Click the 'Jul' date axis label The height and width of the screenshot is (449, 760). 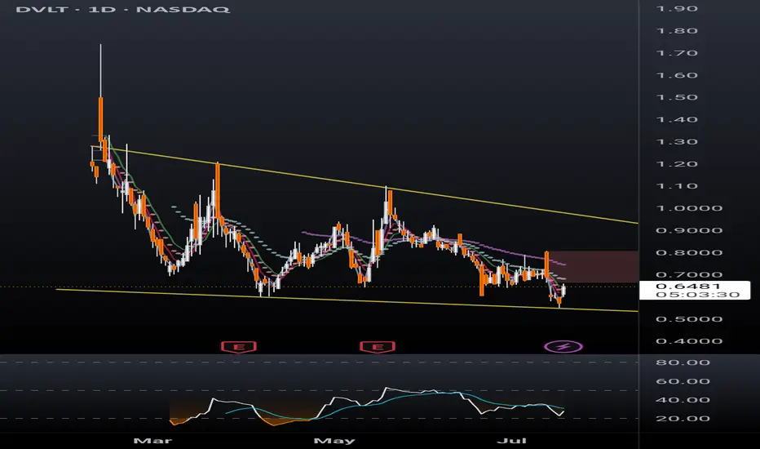click(512, 441)
